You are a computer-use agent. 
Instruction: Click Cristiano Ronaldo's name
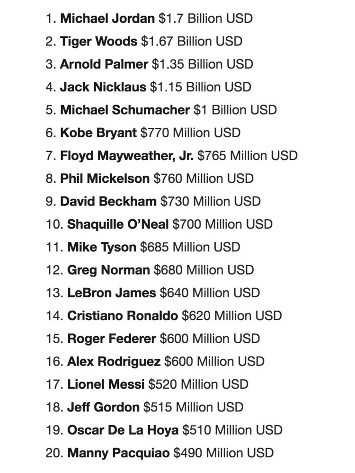click(x=123, y=316)
